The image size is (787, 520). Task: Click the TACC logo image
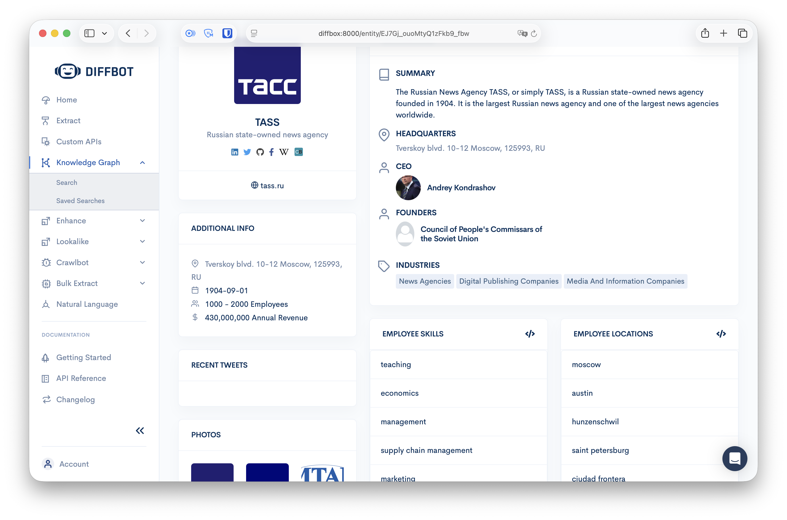pyautogui.click(x=267, y=75)
